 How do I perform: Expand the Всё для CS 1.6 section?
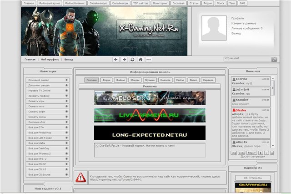(66, 169)
